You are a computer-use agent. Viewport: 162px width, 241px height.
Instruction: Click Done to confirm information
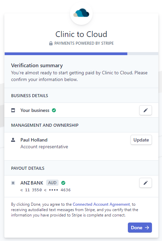[x=140, y=228]
